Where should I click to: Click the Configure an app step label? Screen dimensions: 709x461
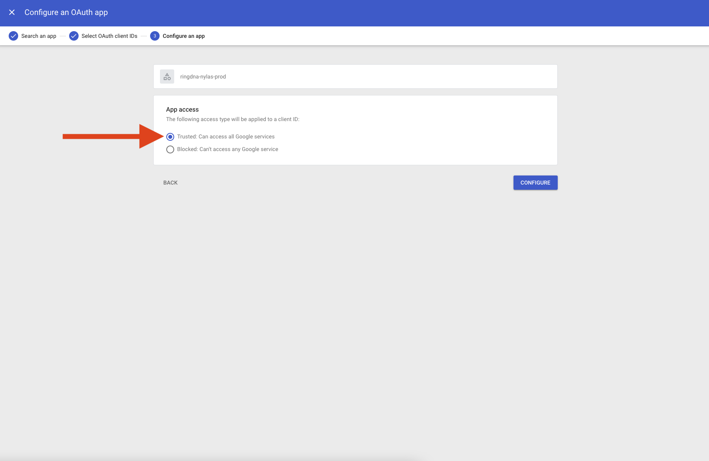pos(184,36)
